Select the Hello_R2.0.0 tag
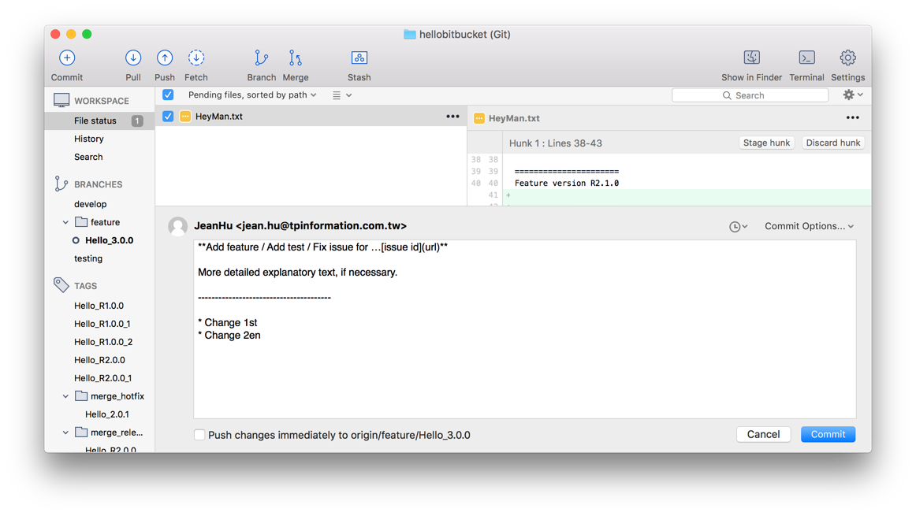916x516 pixels. pyautogui.click(x=99, y=360)
